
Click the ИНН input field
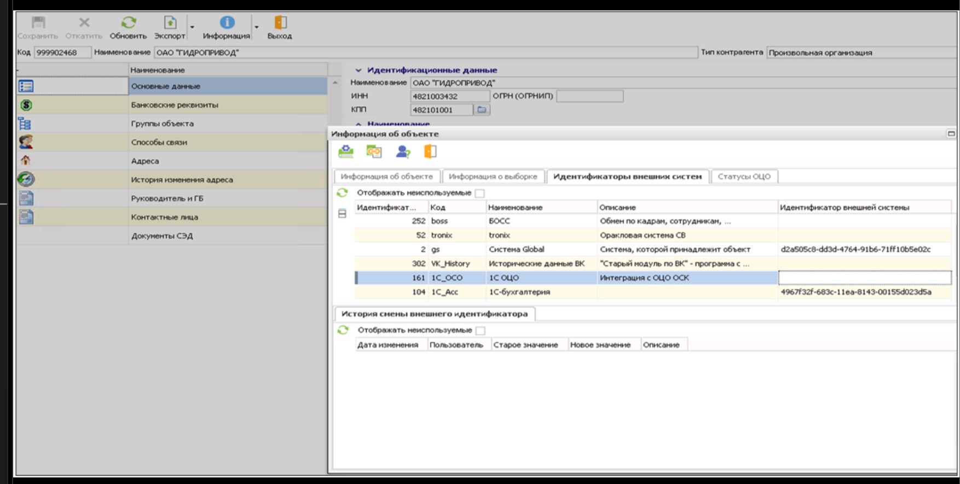(x=449, y=96)
